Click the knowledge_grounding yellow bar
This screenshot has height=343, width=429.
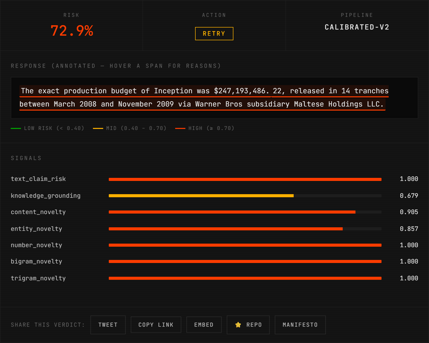(x=200, y=196)
